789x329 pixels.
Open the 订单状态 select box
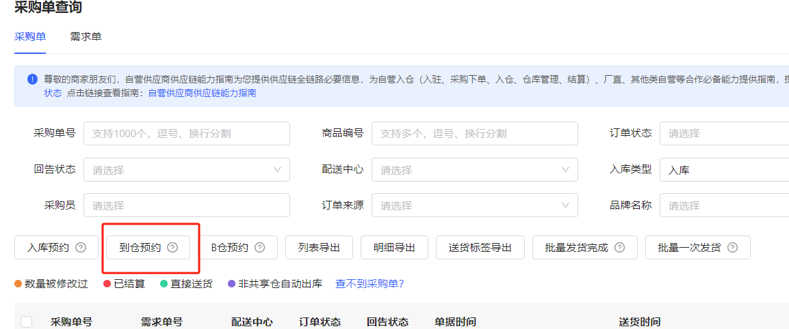pos(723,134)
